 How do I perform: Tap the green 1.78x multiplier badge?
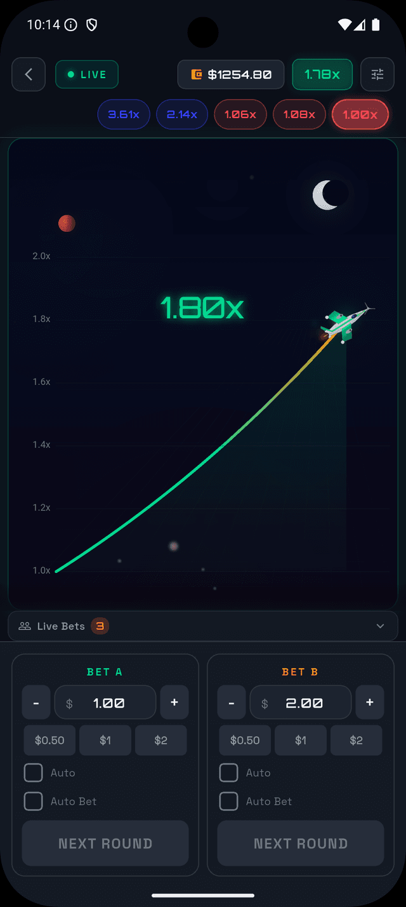point(322,74)
